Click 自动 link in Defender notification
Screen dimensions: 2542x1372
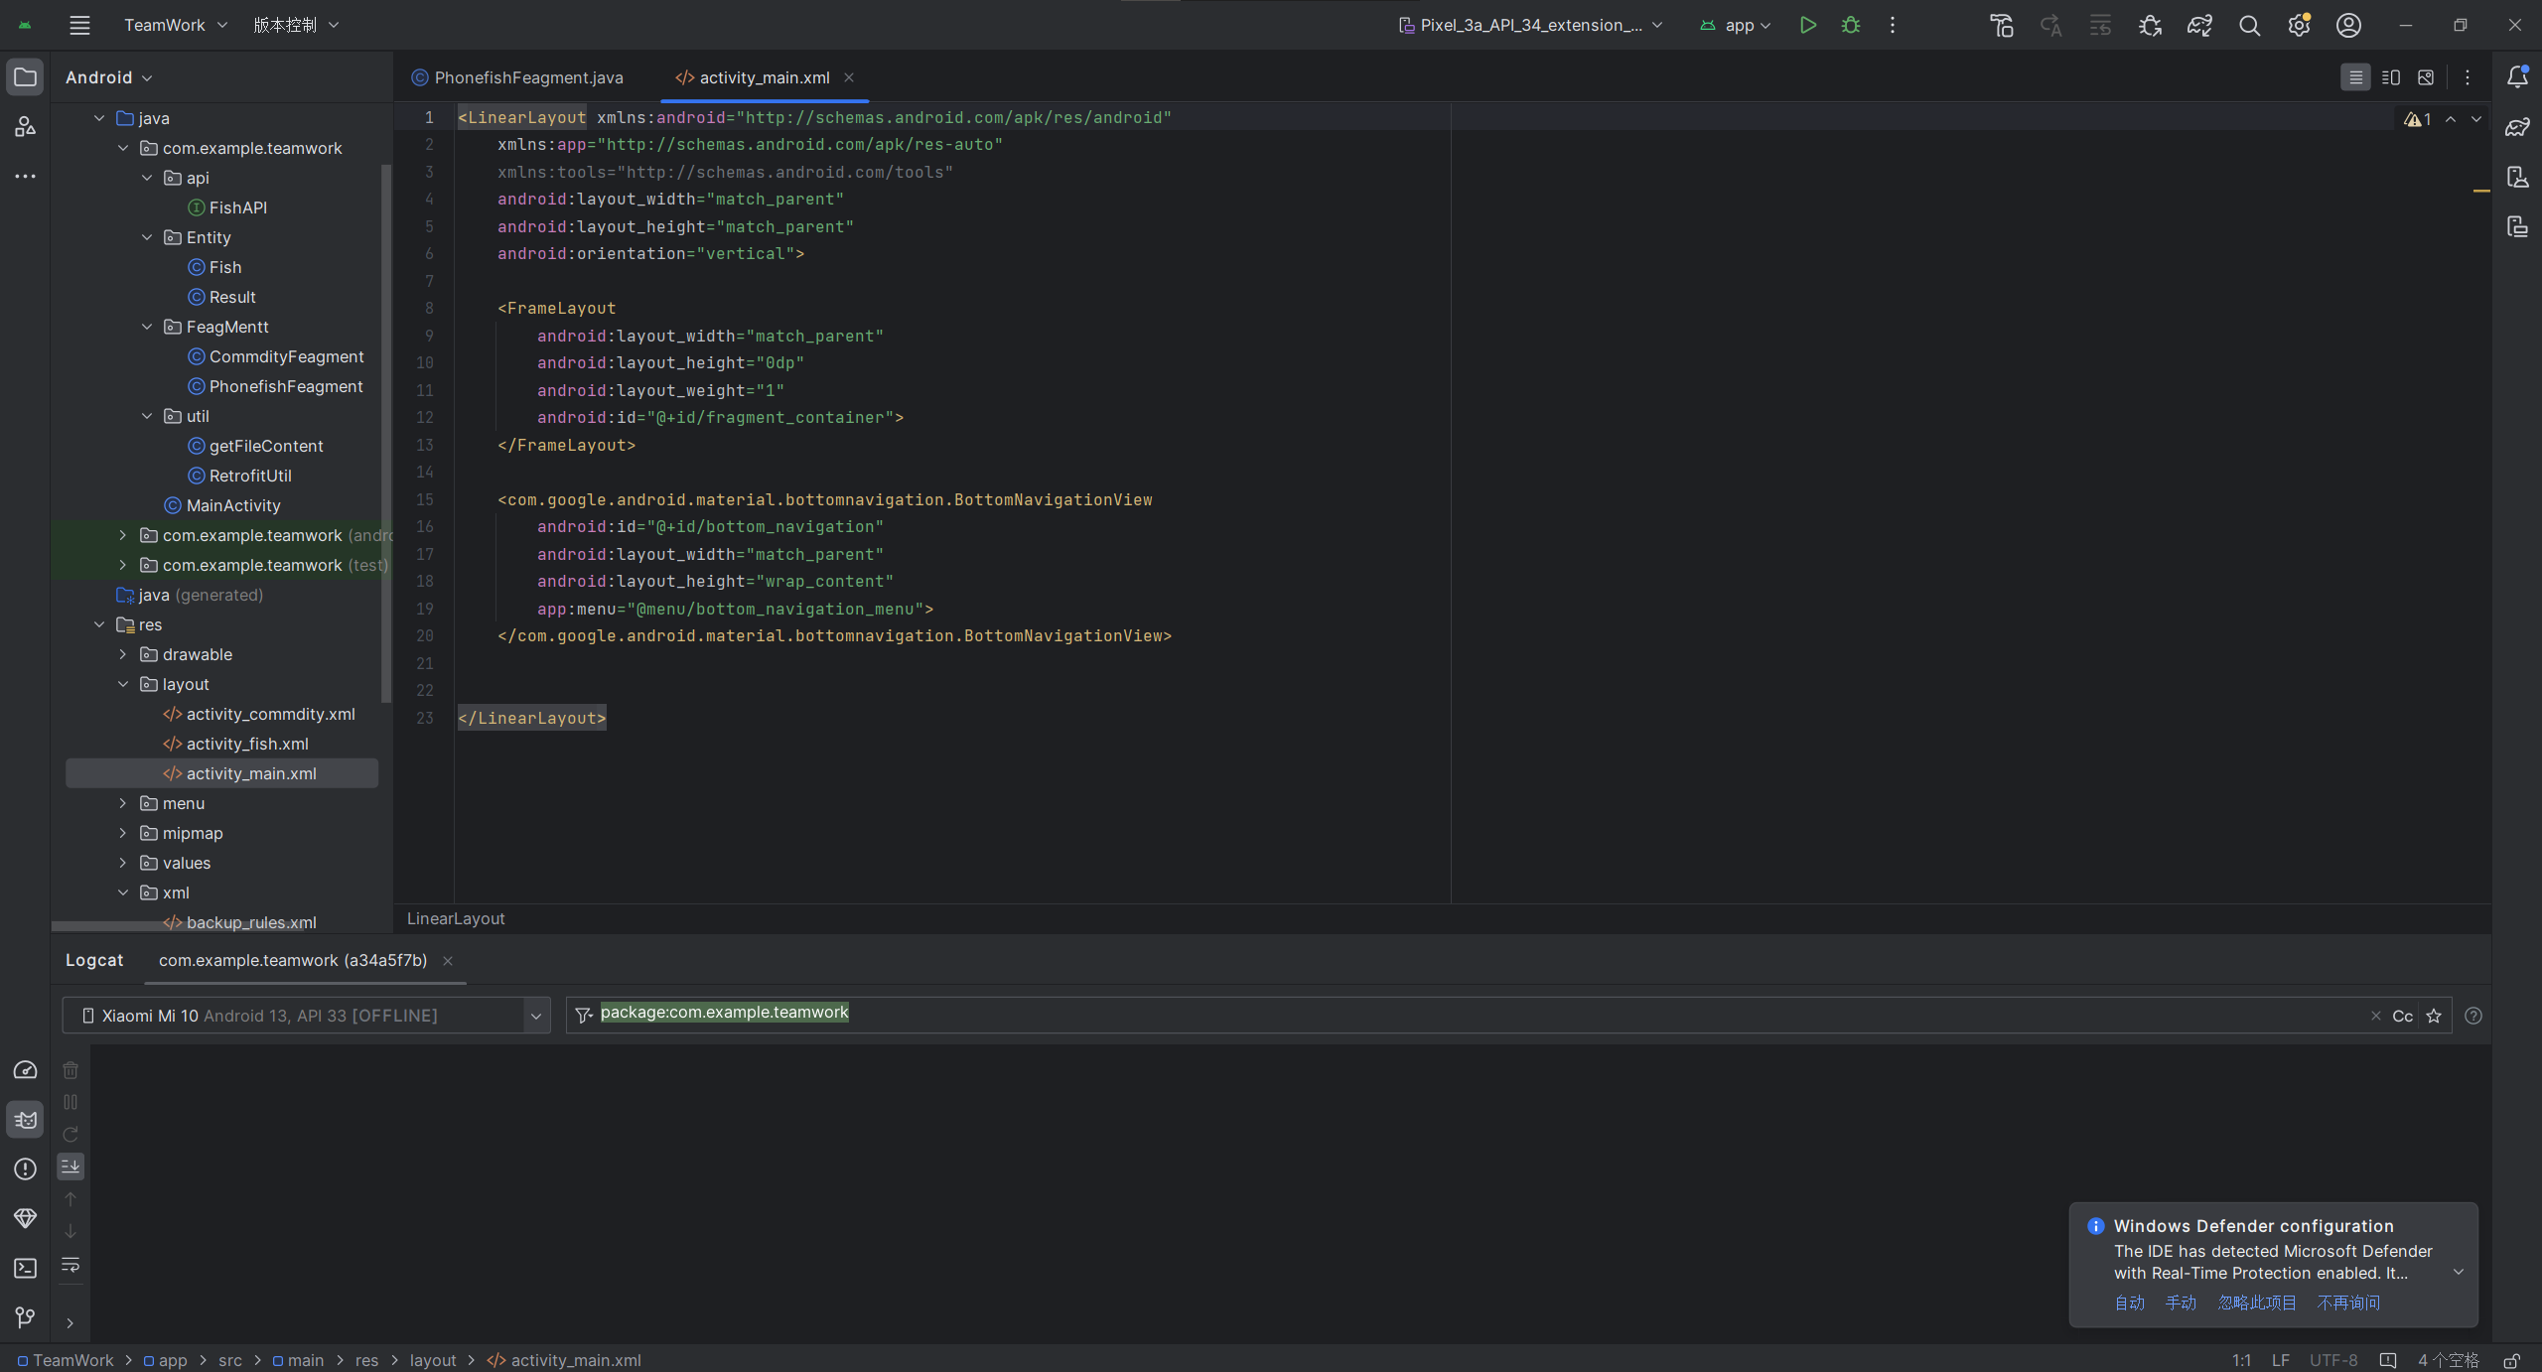click(x=2129, y=1303)
